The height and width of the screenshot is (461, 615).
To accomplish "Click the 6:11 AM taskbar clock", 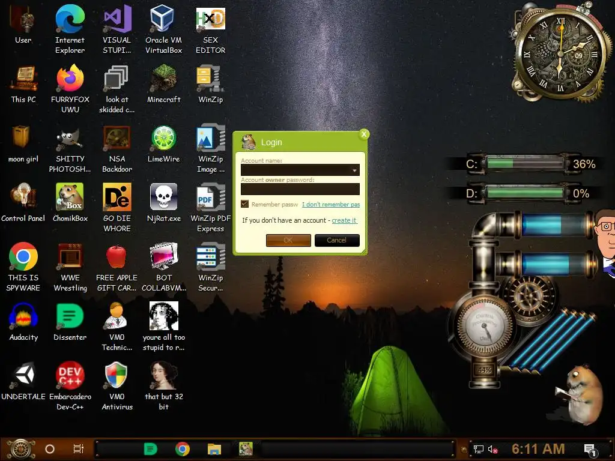I will point(538,449).
